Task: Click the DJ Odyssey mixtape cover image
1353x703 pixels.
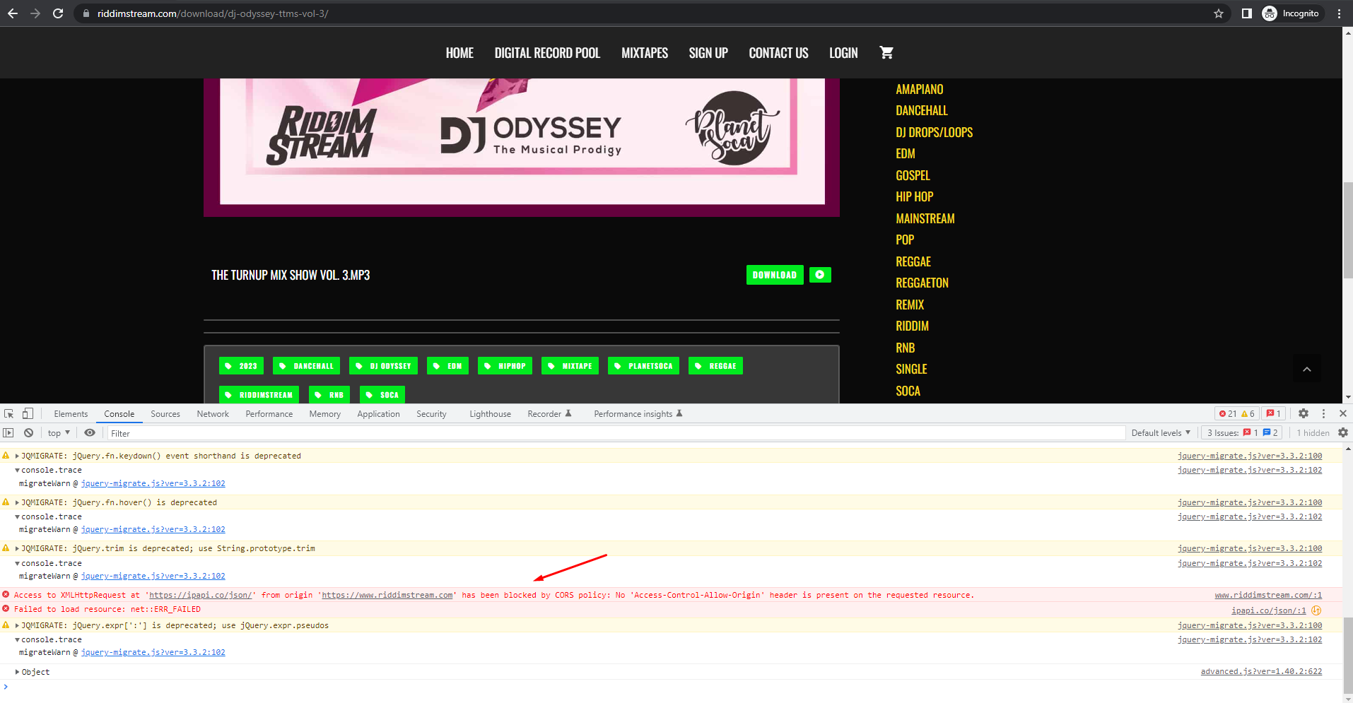Action: [522, 147]
